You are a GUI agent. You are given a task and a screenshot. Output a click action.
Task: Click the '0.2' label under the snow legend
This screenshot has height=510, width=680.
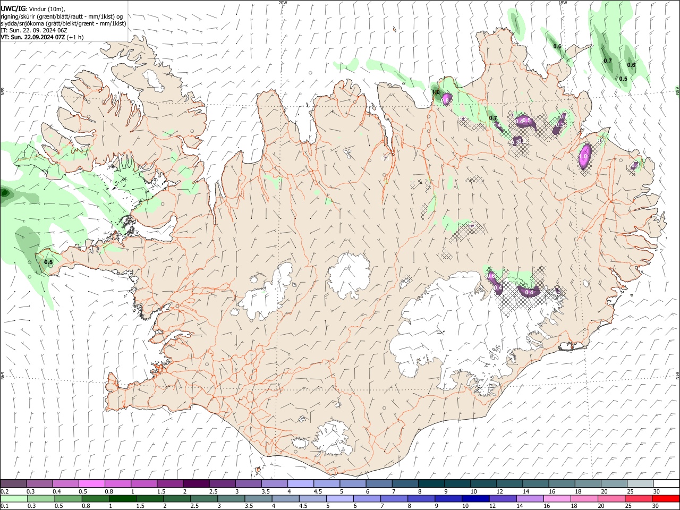coord(4,491)
